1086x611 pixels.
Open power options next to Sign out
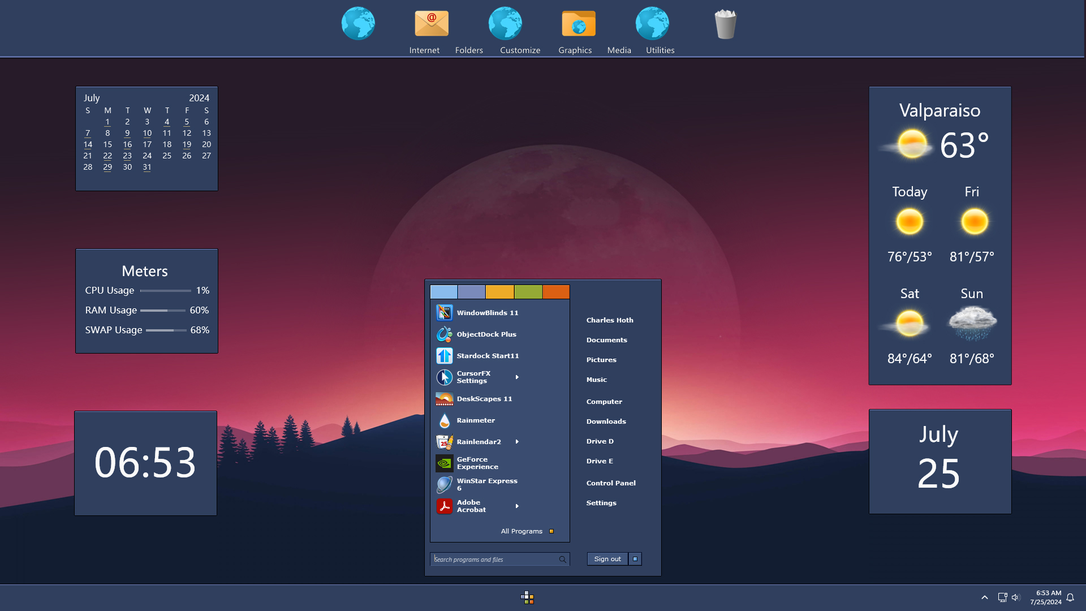(x=635, y=559)
